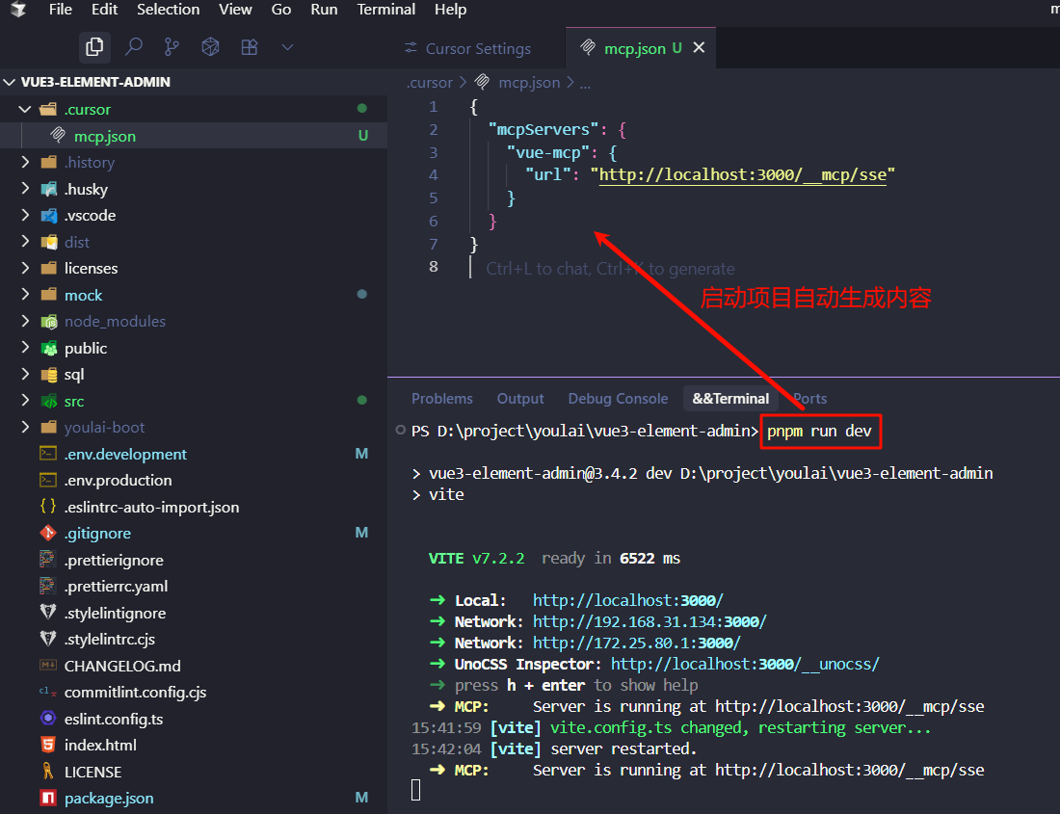Open the Selection menu

coord(168,10)
